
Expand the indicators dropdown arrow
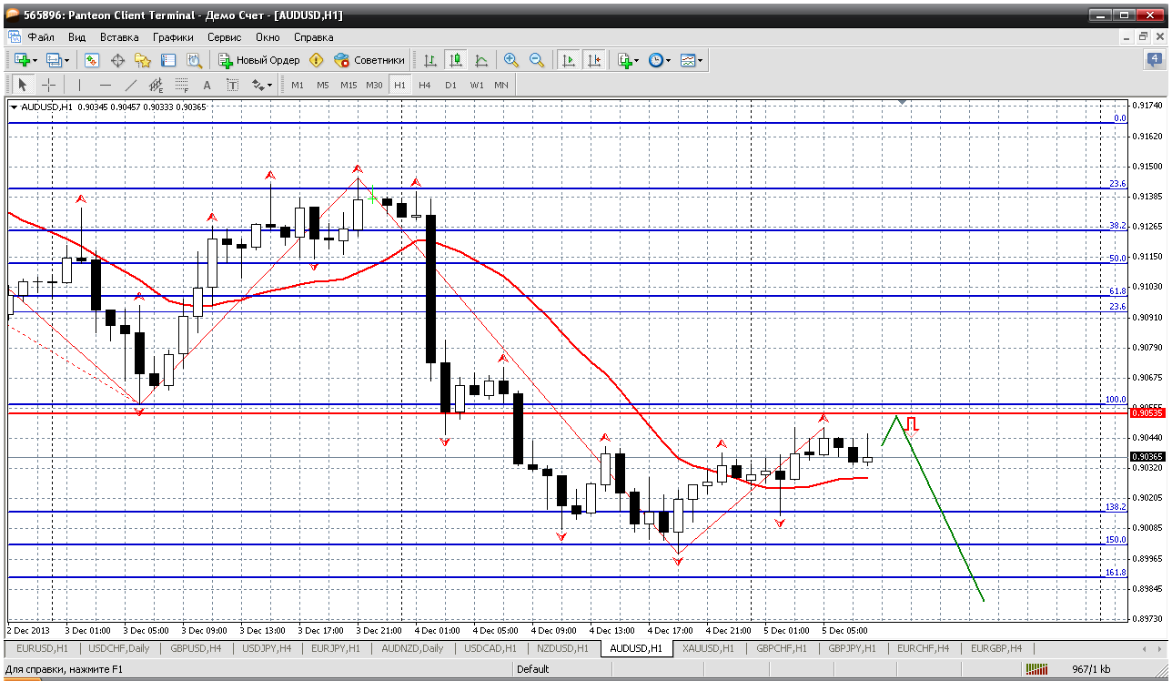[637, 60]
